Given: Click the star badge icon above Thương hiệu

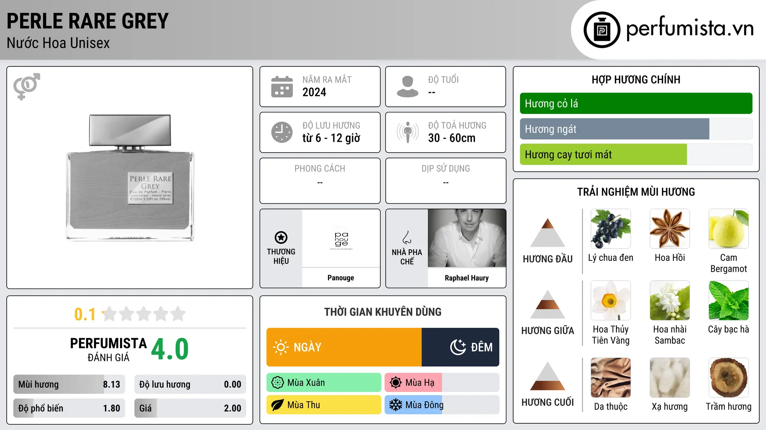Looking at the screenshot, I should coord(281,237).
